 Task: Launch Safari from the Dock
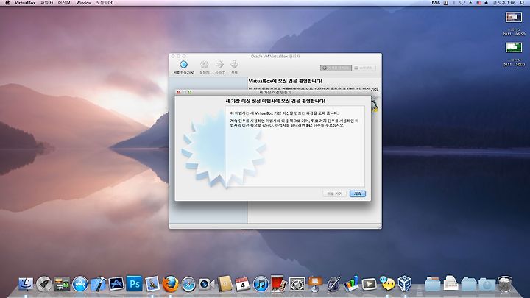click(188, 285)
